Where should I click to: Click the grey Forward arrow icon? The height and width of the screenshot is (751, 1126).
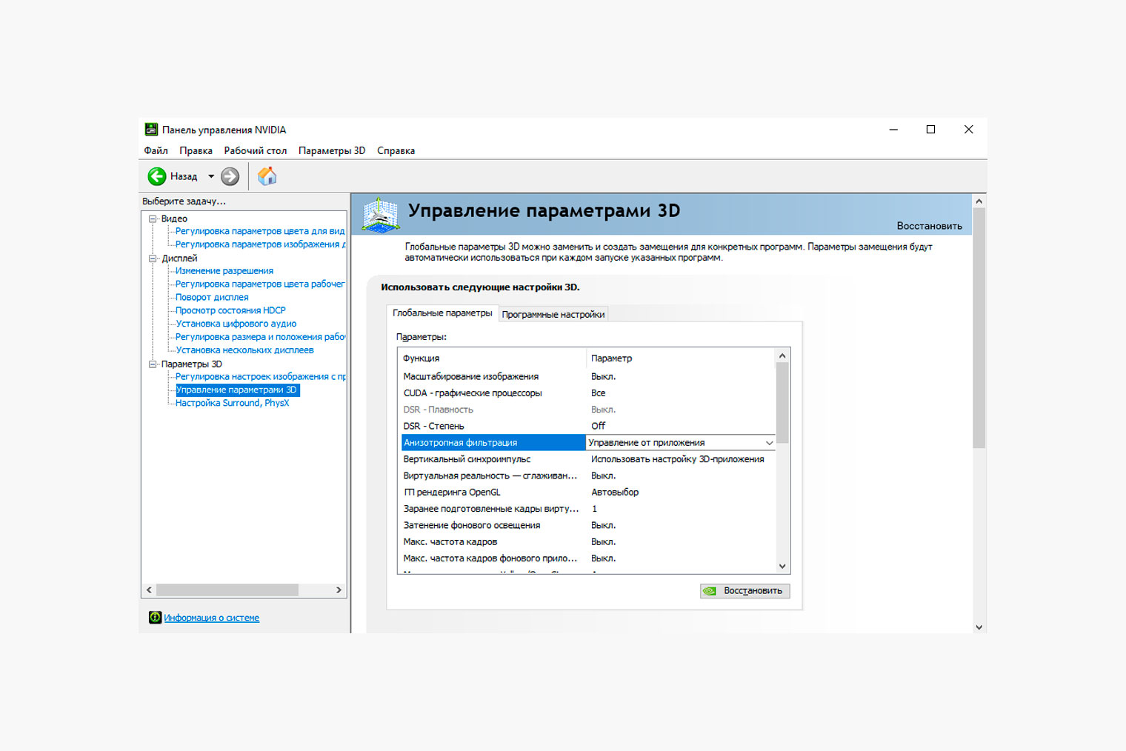tap(230, 176)
